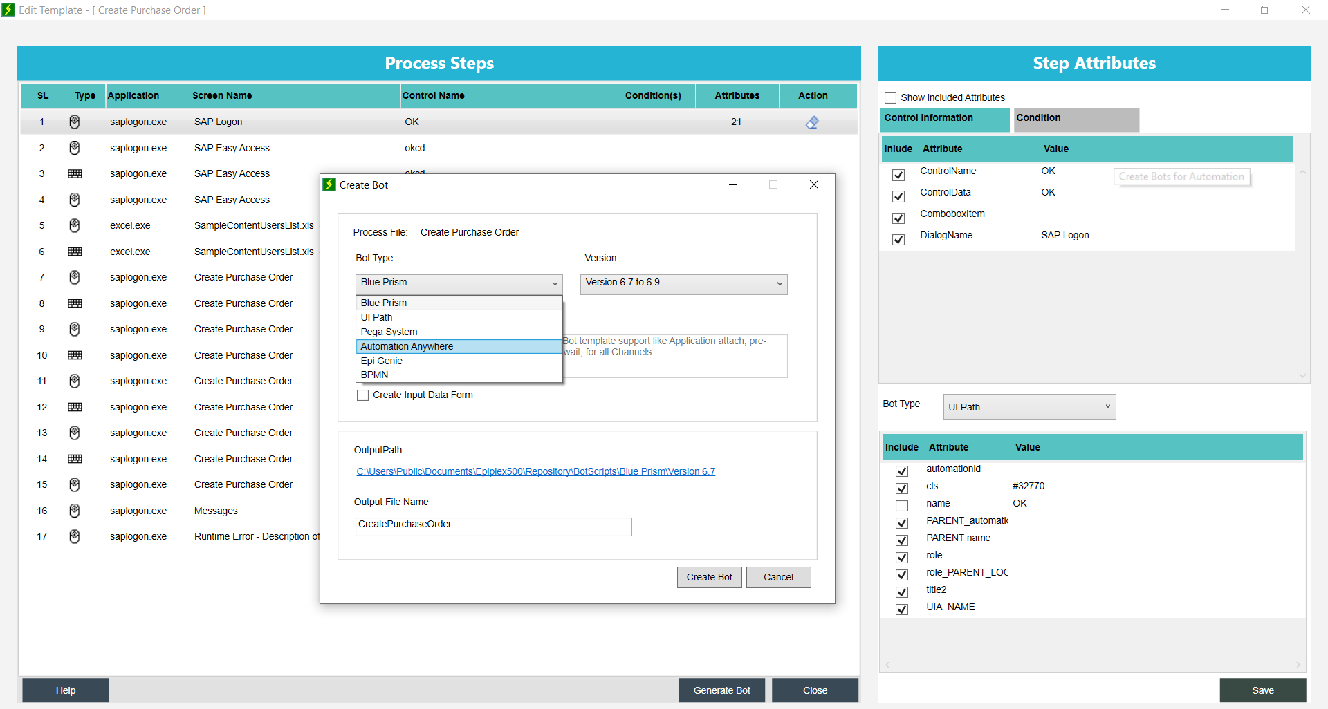The height and width of the screenshot is (709, 1328).
Task: Click Edit Template window app icon
Action: (8, 10)
